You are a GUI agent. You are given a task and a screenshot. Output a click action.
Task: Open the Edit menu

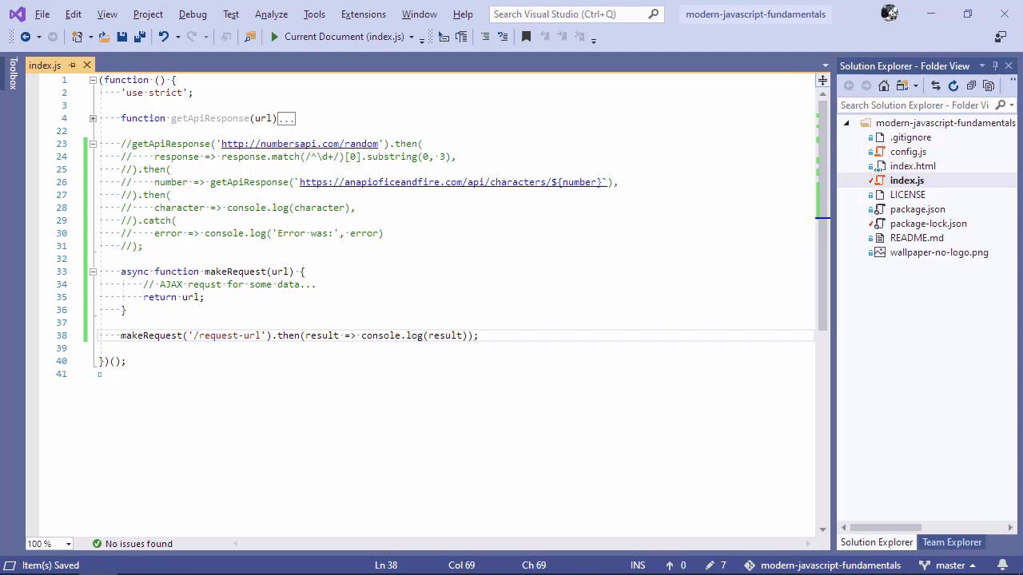click(x=73, y=14)
